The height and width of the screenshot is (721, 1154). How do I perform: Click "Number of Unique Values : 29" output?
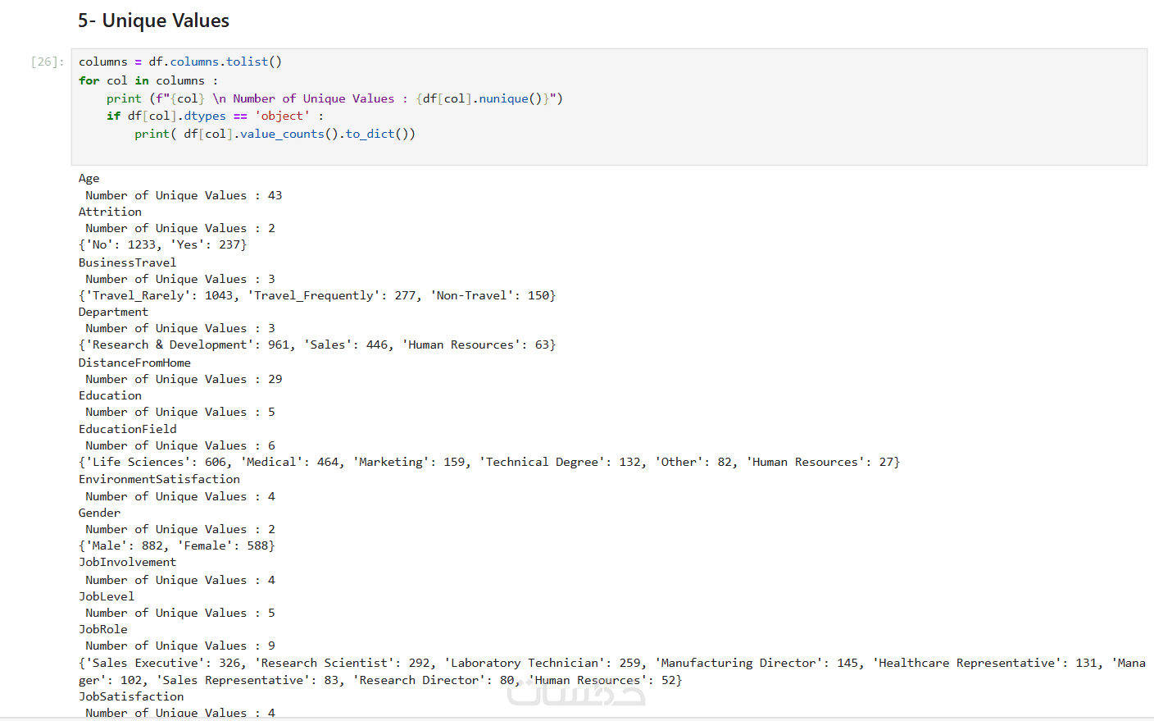184,379
